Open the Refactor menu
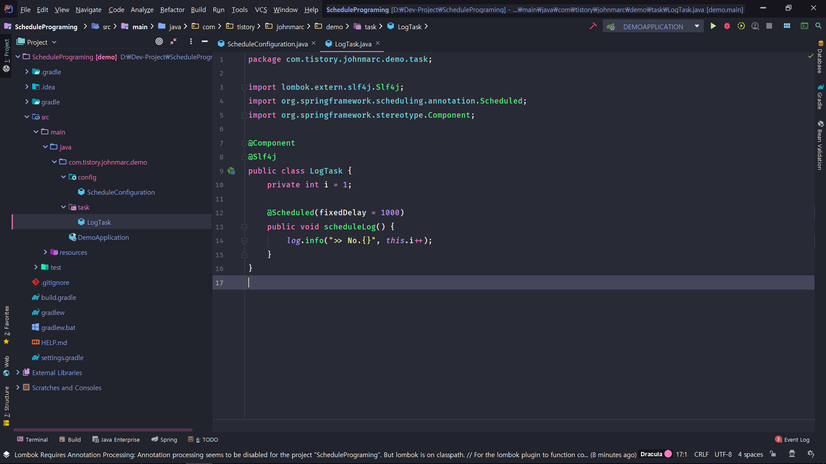 click(172, 9)
